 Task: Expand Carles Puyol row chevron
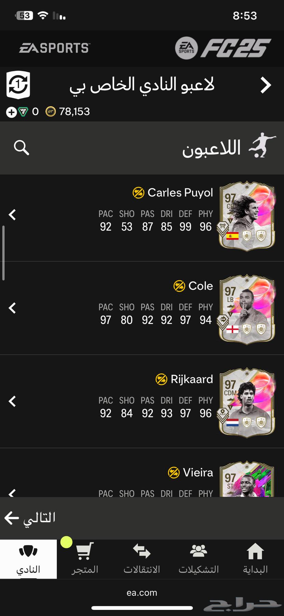(x=12, y=215)
